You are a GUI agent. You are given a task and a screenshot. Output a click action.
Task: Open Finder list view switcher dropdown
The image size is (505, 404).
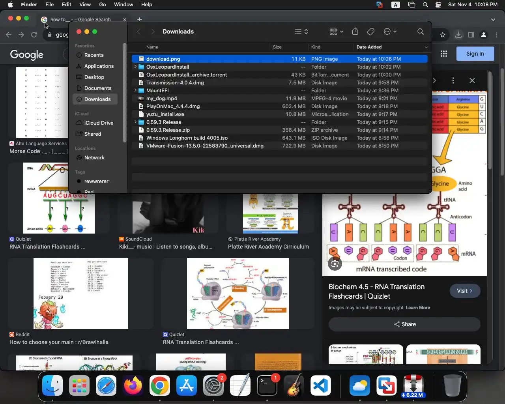tap(301, 32)
